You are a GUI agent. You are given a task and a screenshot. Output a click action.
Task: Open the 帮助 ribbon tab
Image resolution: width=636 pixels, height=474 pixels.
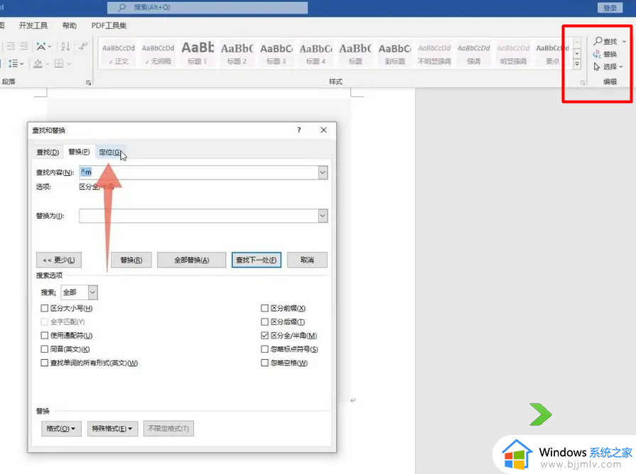[x=70, y=26]
